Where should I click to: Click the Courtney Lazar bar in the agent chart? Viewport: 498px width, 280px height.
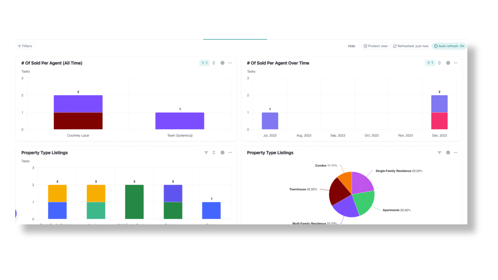(78, 112)
